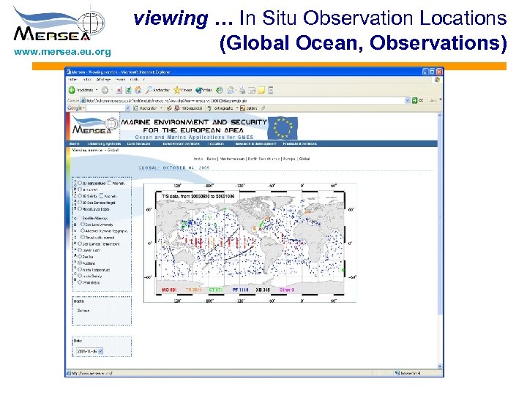Click the Forward arrow in the browser toolbar
The image size is (527, 395).
pyautogui.click(x=105, y=90)
